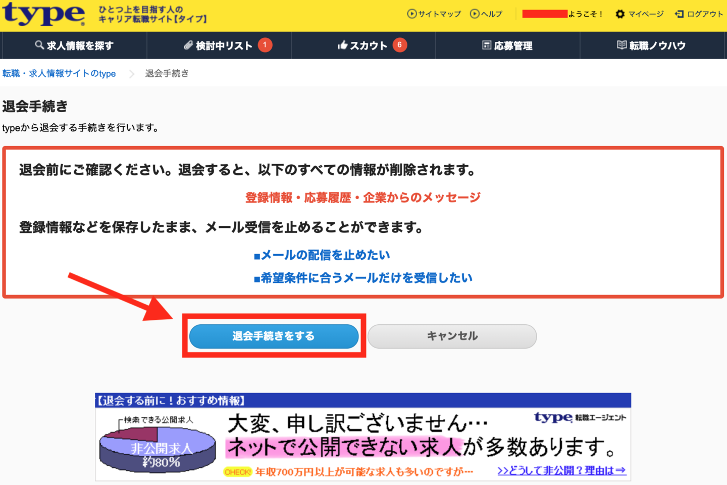The width and height of the screenshot is (727, 485).
Task: Open the 応募管理 menu item
Action: click(508, 45)
